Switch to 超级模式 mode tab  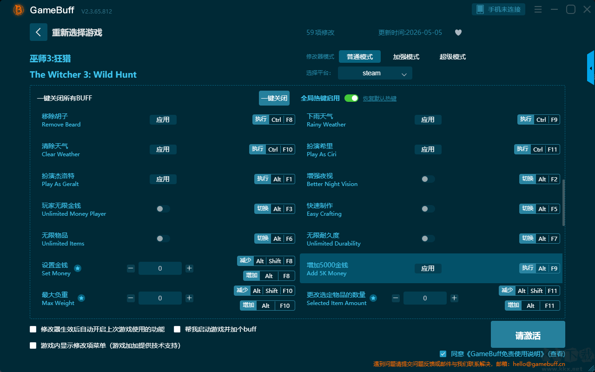click(x=453, y=57)
